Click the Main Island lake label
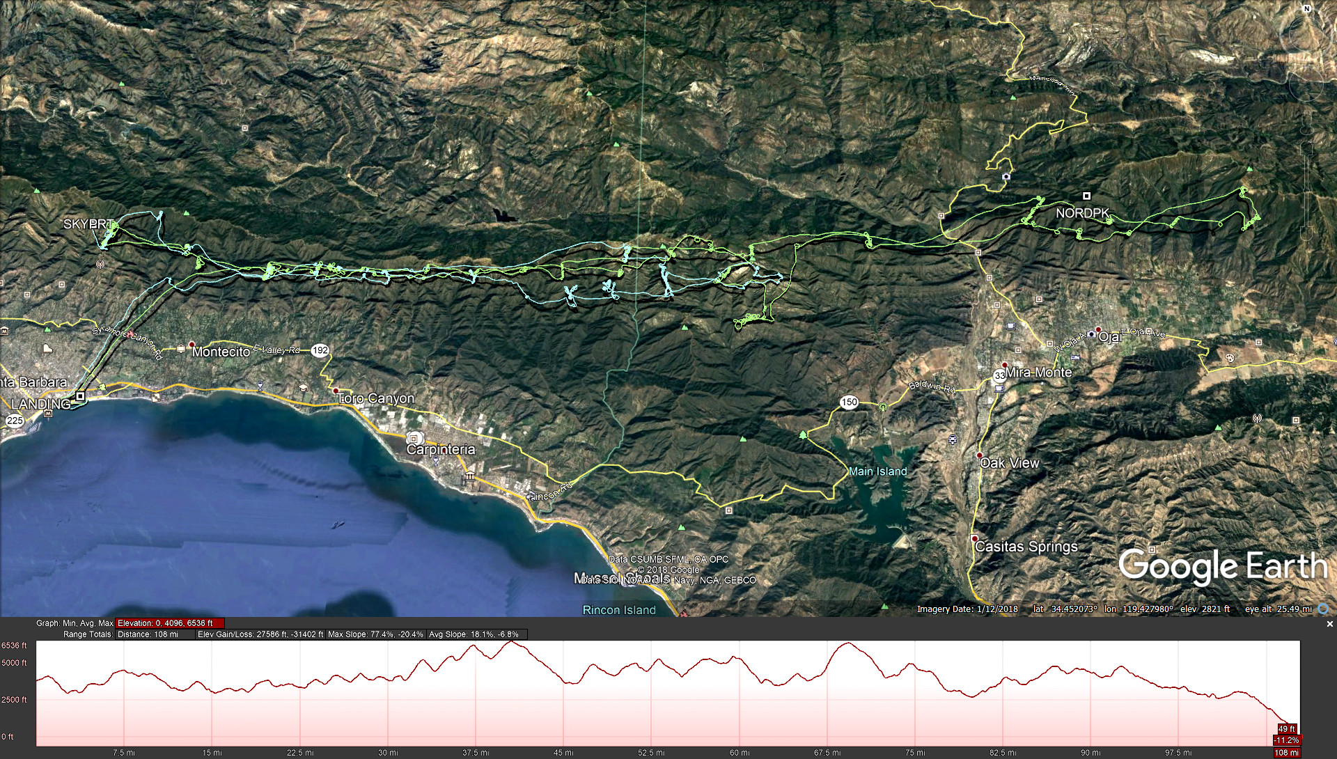 [x=877, y=471]
